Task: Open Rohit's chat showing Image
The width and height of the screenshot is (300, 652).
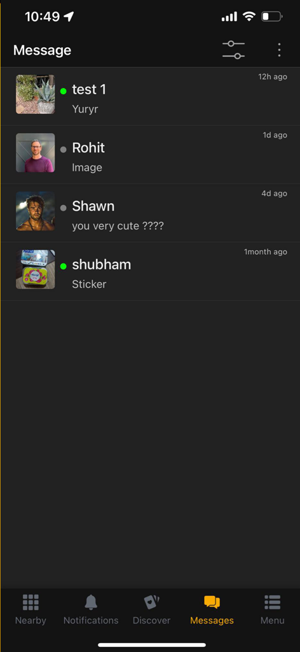Action: [150, 155]
